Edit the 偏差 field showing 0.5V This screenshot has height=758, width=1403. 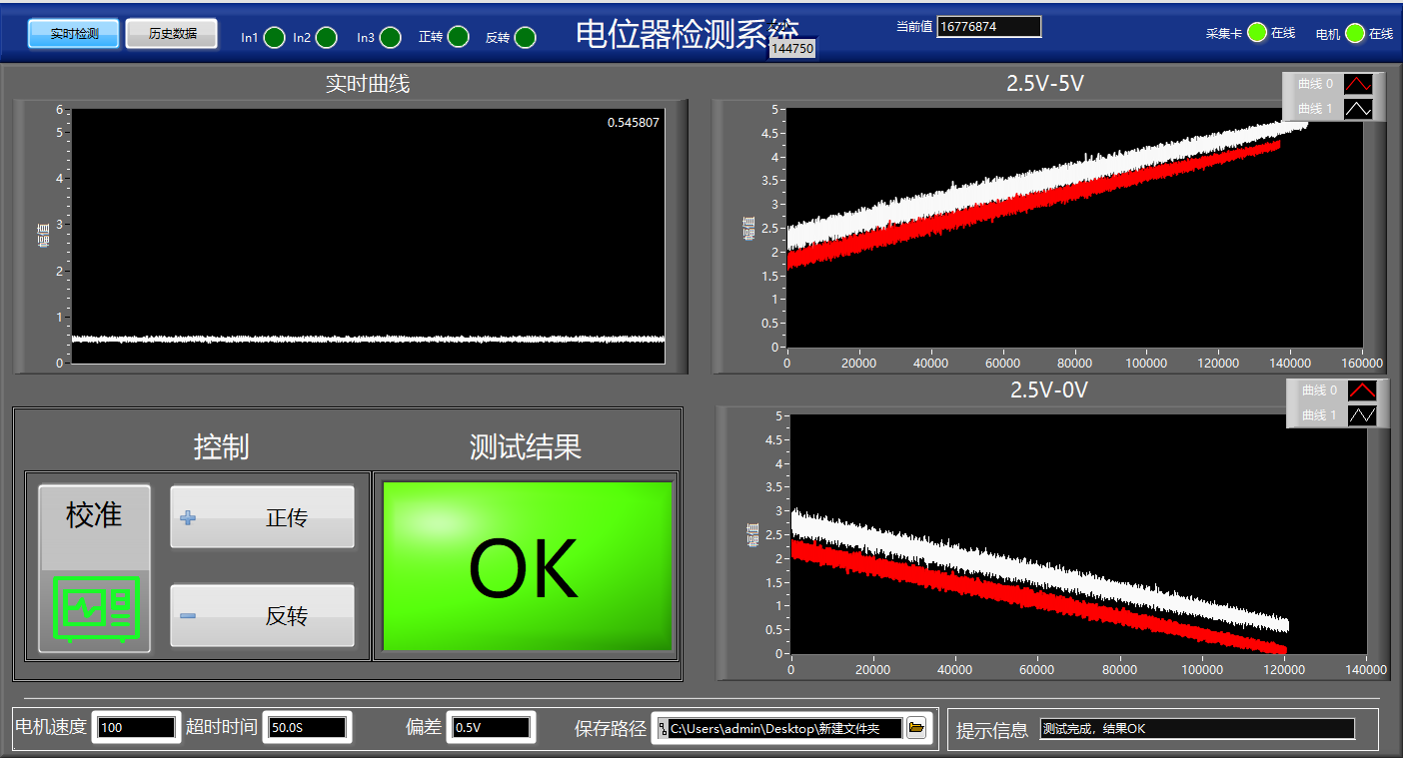491,727
